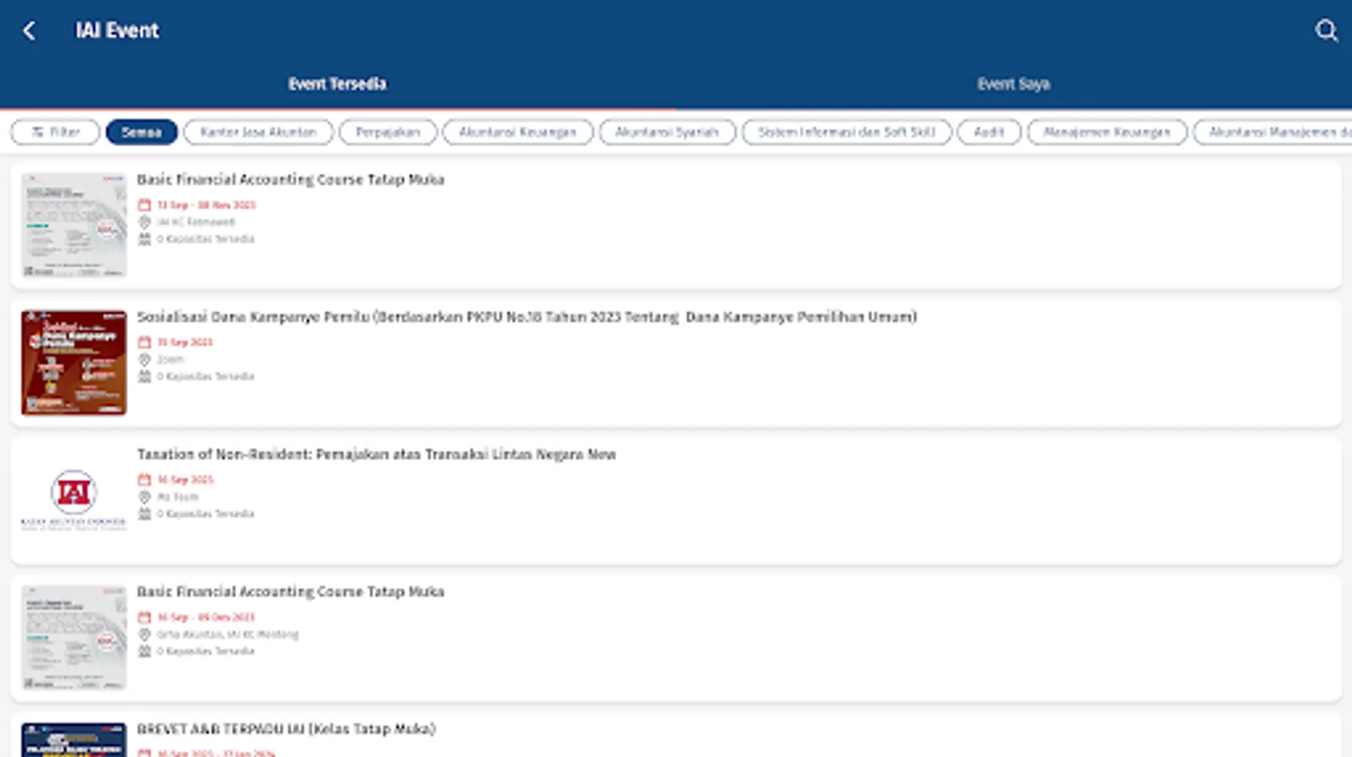The image size is (1352, 757).
Task: Open Basic Financial Accounting Course at Grha Akuntan
Action: [290, 592]
